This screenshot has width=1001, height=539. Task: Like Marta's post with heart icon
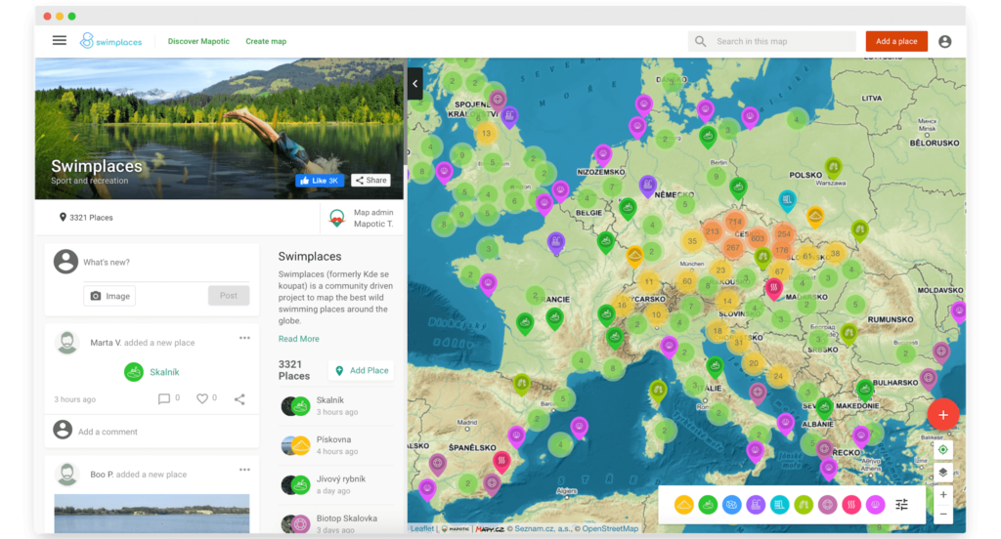(201, 398)
